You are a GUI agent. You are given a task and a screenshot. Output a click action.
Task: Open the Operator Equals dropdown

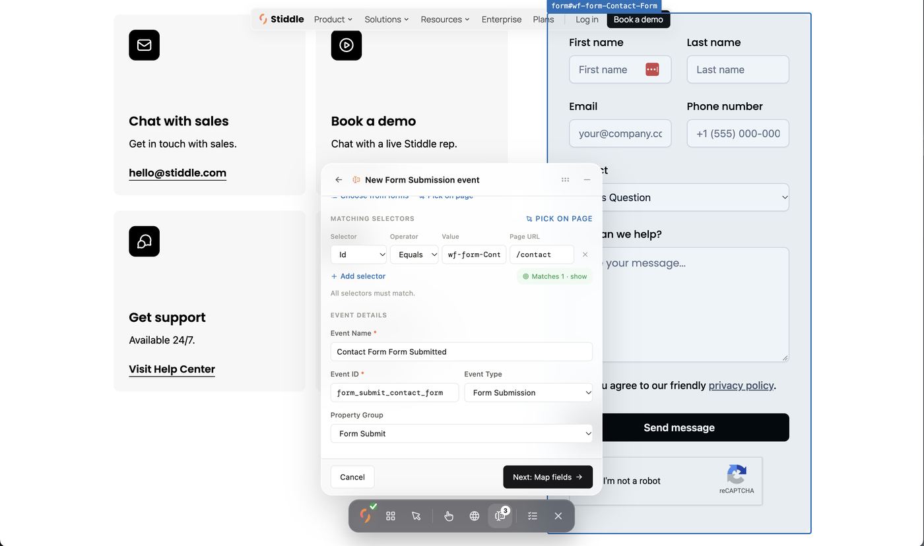click(x=414, y=255)
